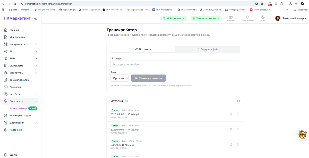Collapse the Полезности submenu chevron

[36, 101]
